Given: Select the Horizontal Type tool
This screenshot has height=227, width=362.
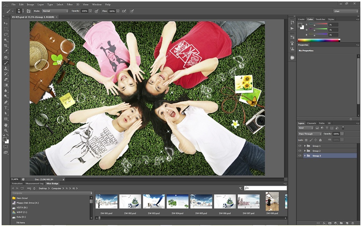Looking at the screenshot, I should [6, 108].
